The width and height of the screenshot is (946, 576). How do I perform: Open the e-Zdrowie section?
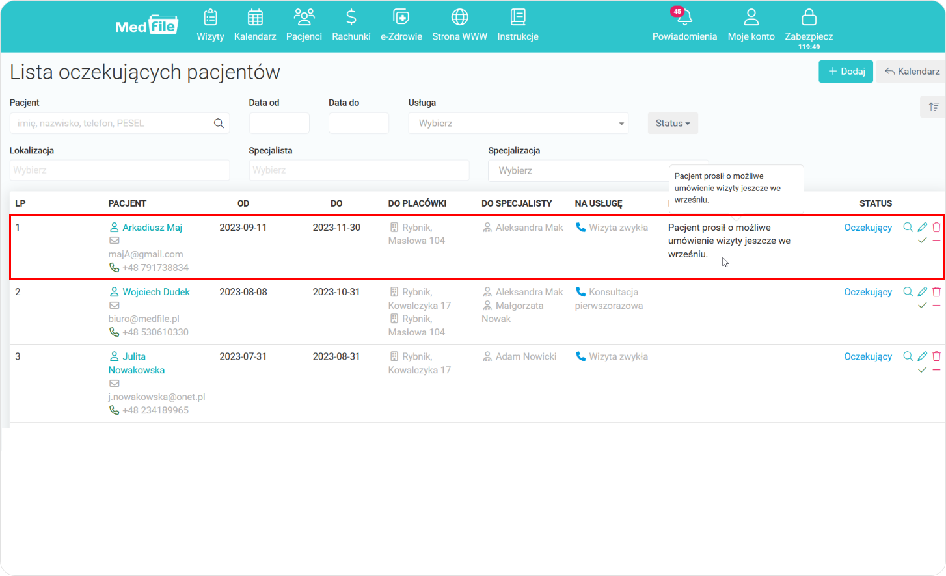click(x=401, y=25)
